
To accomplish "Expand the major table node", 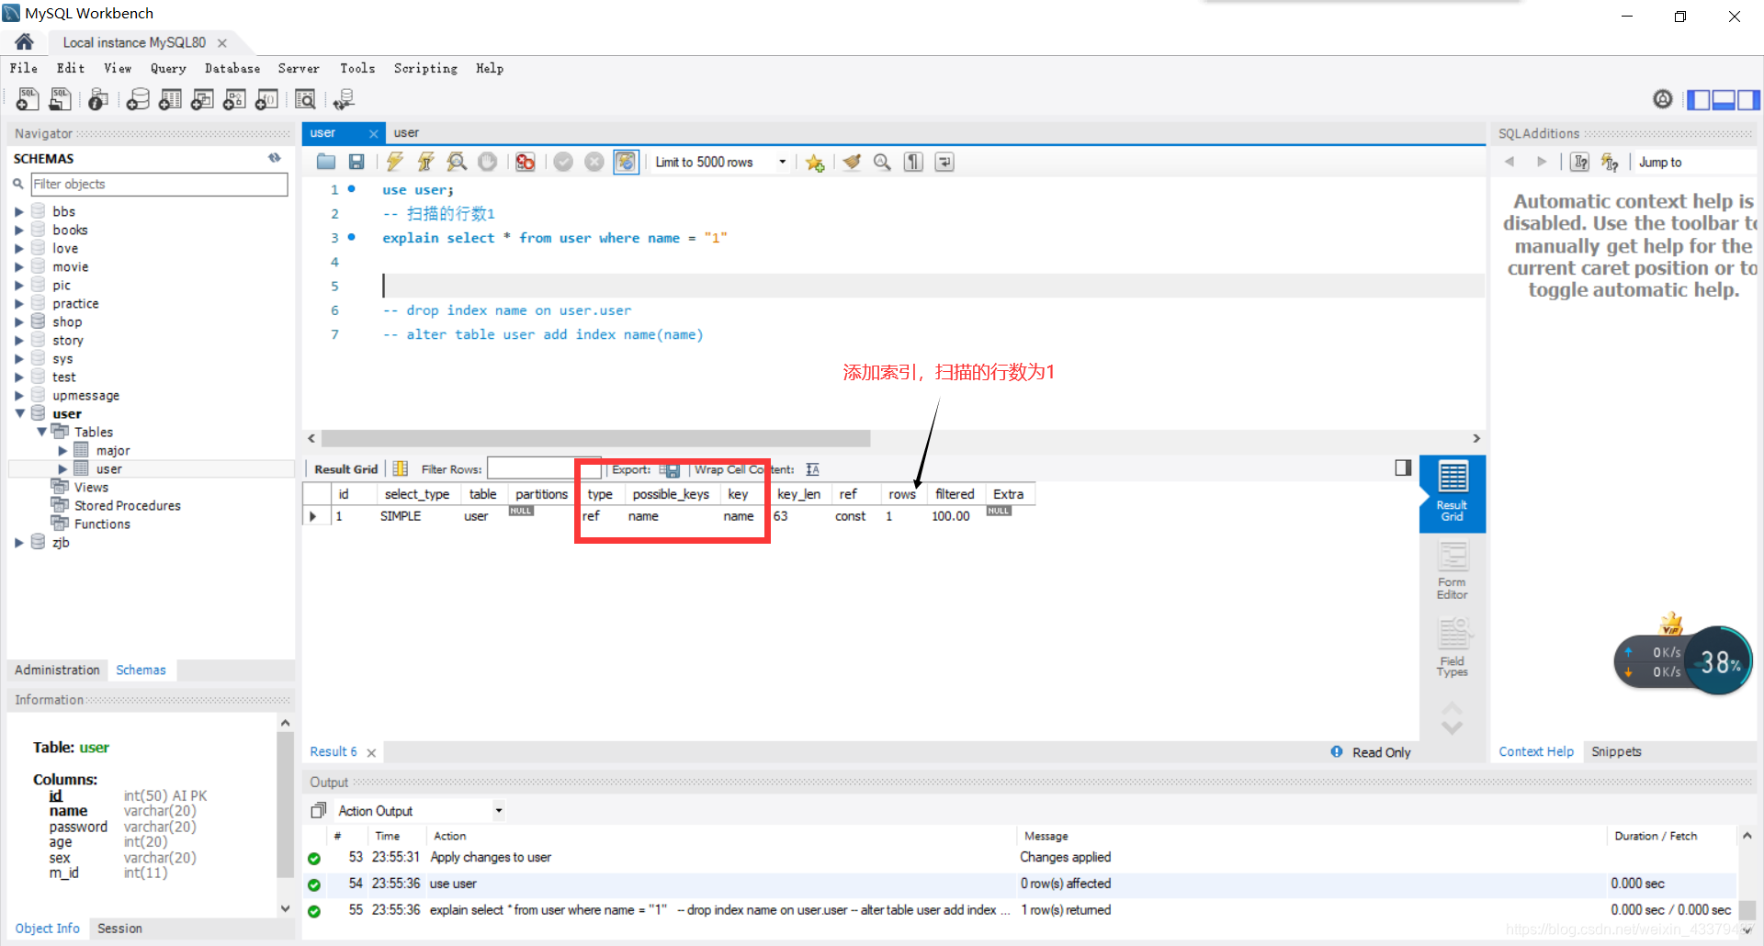I will pyautogui.click(x=63, y=451).
